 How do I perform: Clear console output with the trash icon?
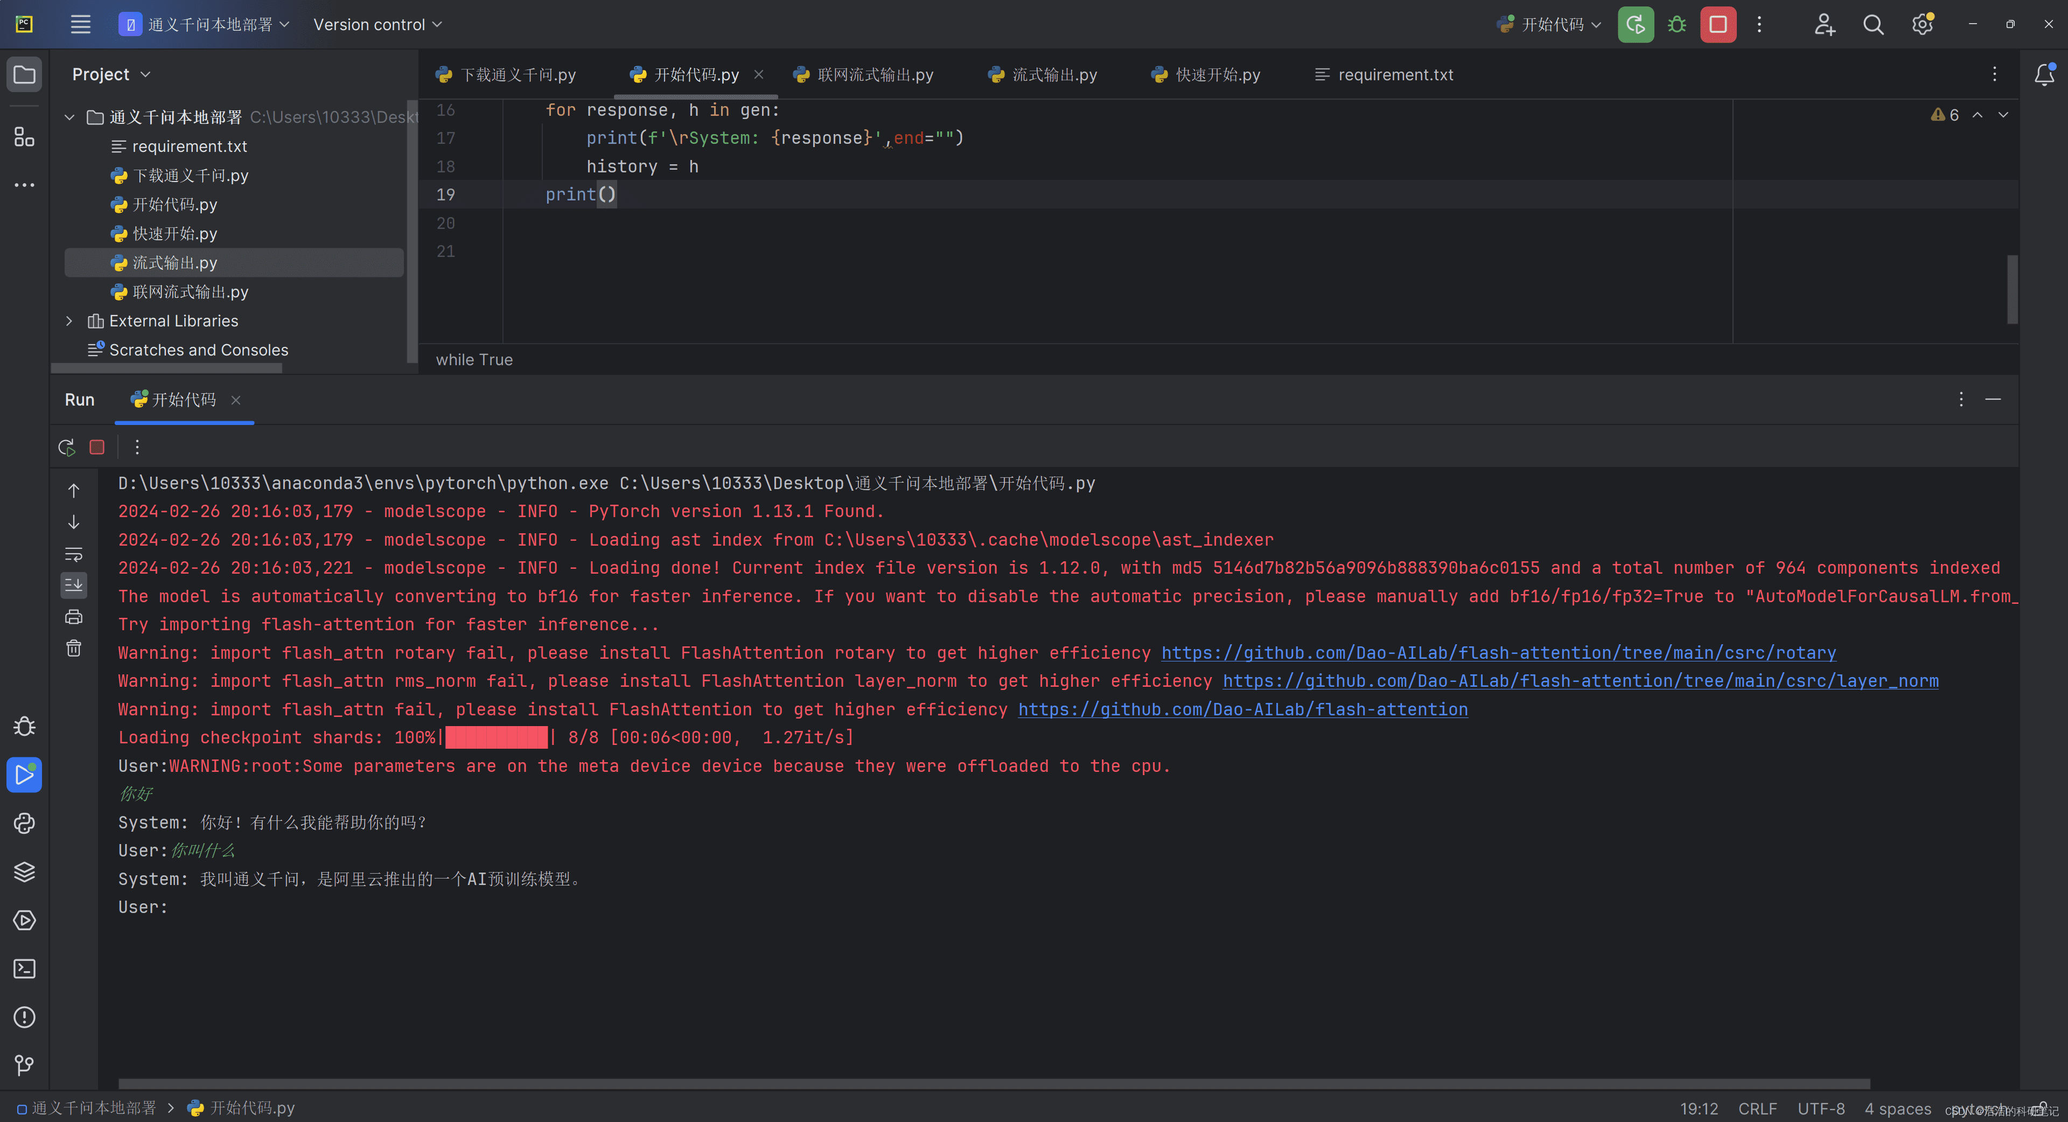(74, 648)
